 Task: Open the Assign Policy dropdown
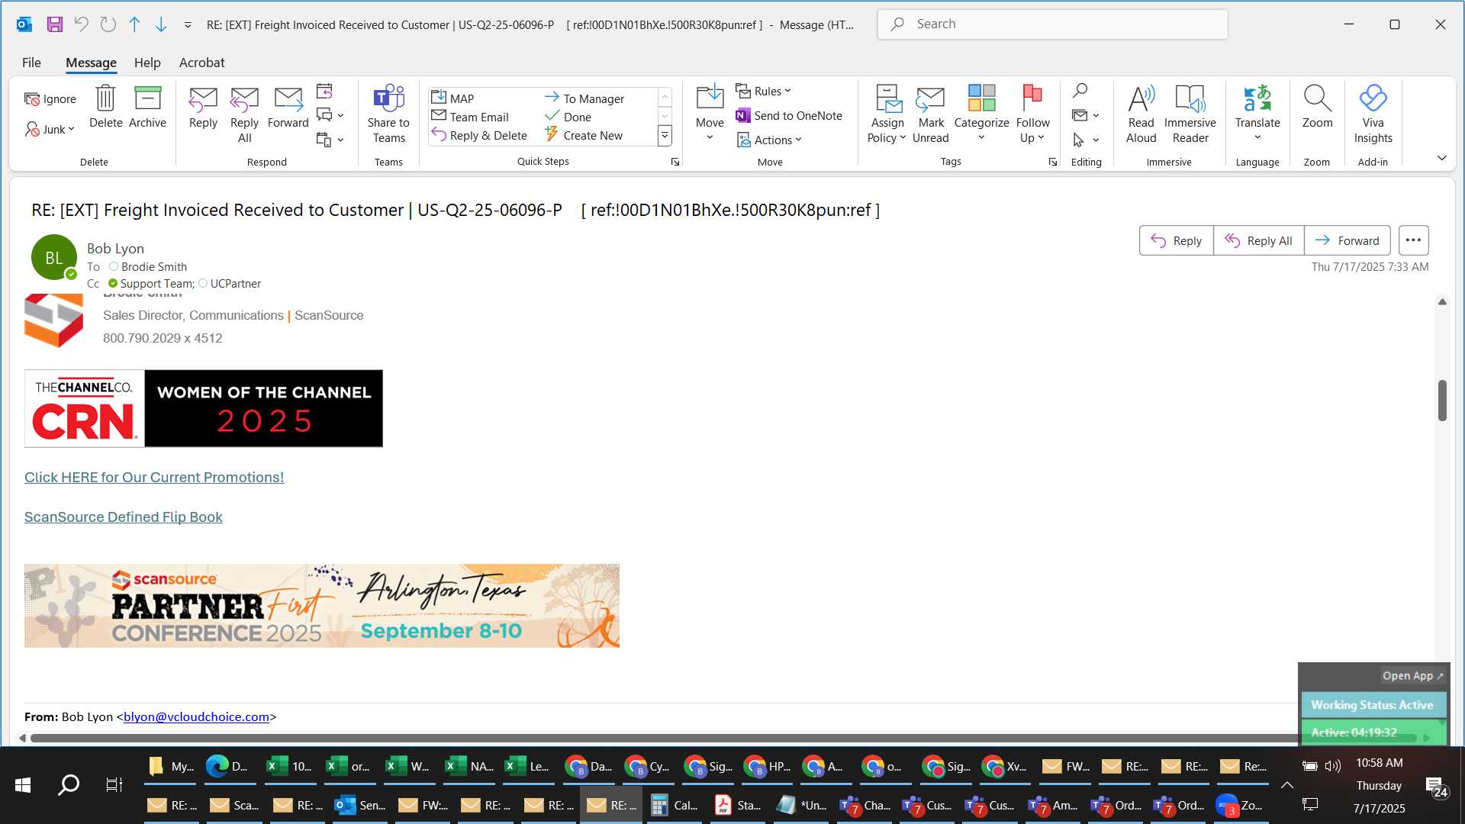tap(887, 114)
